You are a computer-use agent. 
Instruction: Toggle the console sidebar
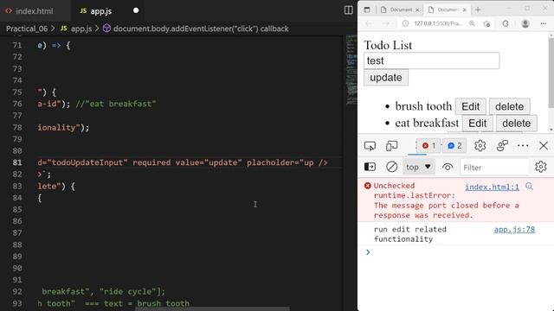[x=370, y=167]
